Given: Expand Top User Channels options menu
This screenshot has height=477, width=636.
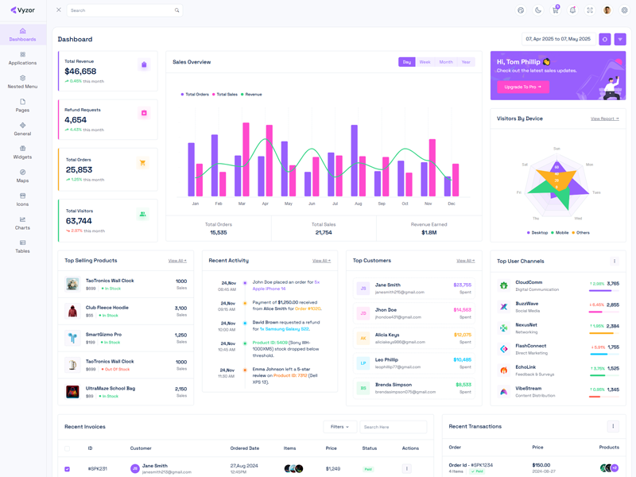Looking at the screenshot, I should pyautogui.click(x=614, y=261).
